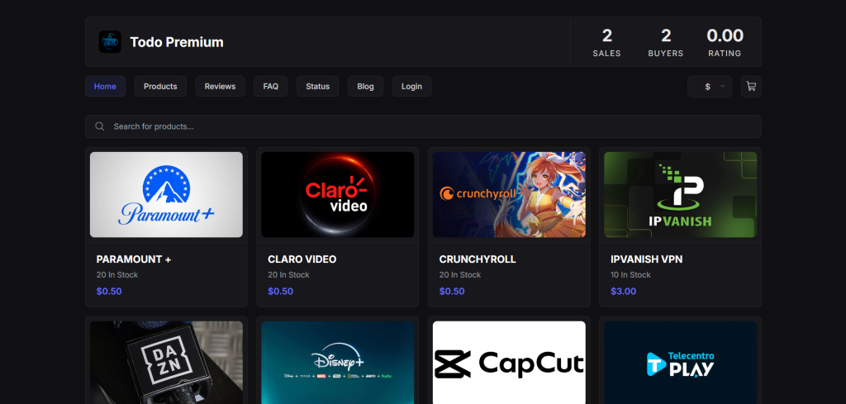
Task: Click the $0.50 price under Crunchyroll
Action: point(452,292)
